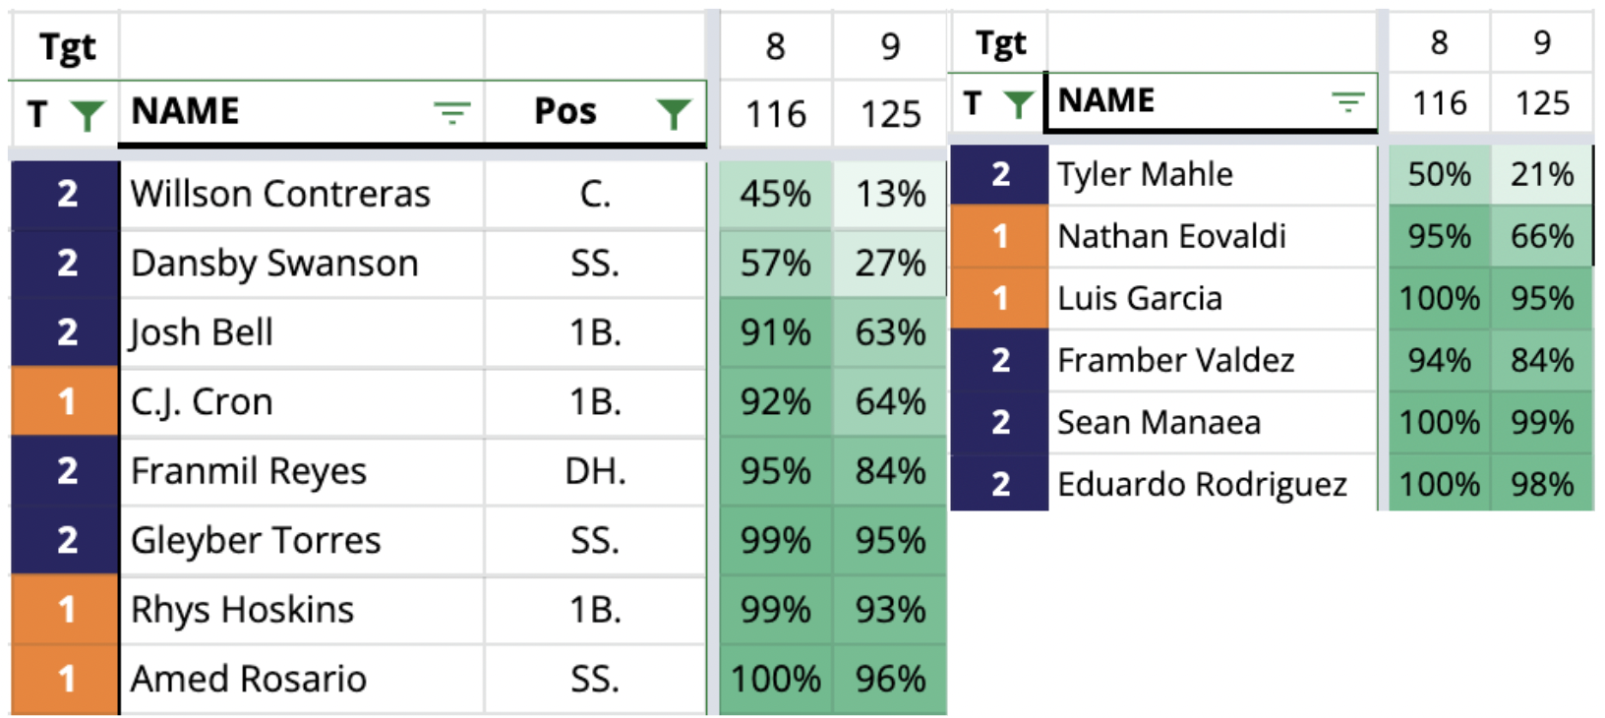Click the navy target cell for Josh Bell
This screenshot has width=1605, height=718.
tap(65, 332)
